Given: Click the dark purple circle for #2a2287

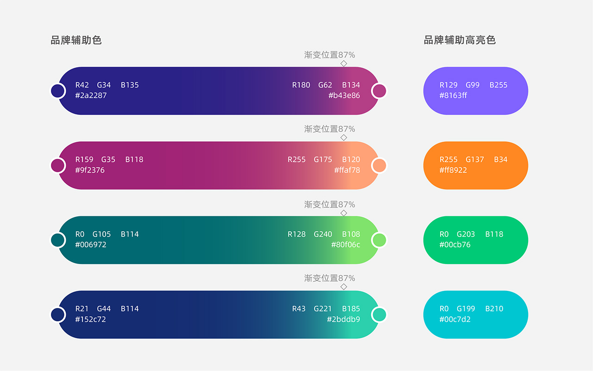Looking at the screenshot, I should click(57, 91).
